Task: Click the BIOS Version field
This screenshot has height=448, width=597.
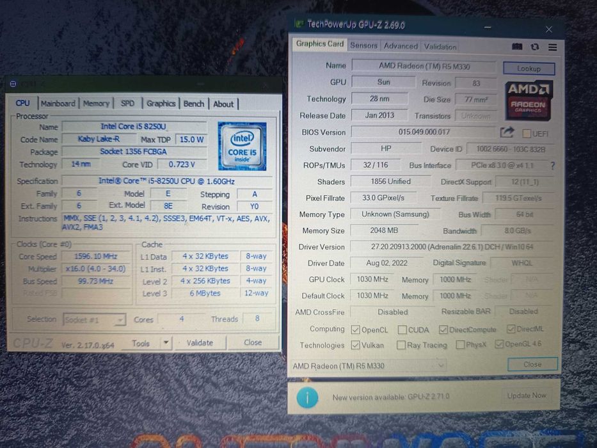Action: (x=424, y=132)
